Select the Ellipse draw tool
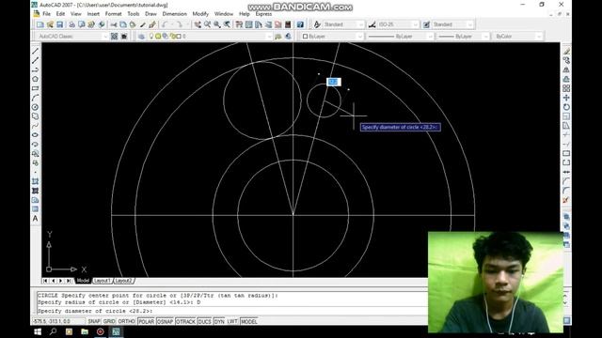Screen dimensions: 602x338 (x=35, y=135)
